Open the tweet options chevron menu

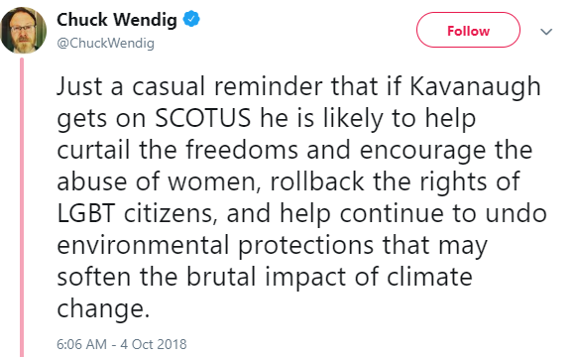pos(546,32)
